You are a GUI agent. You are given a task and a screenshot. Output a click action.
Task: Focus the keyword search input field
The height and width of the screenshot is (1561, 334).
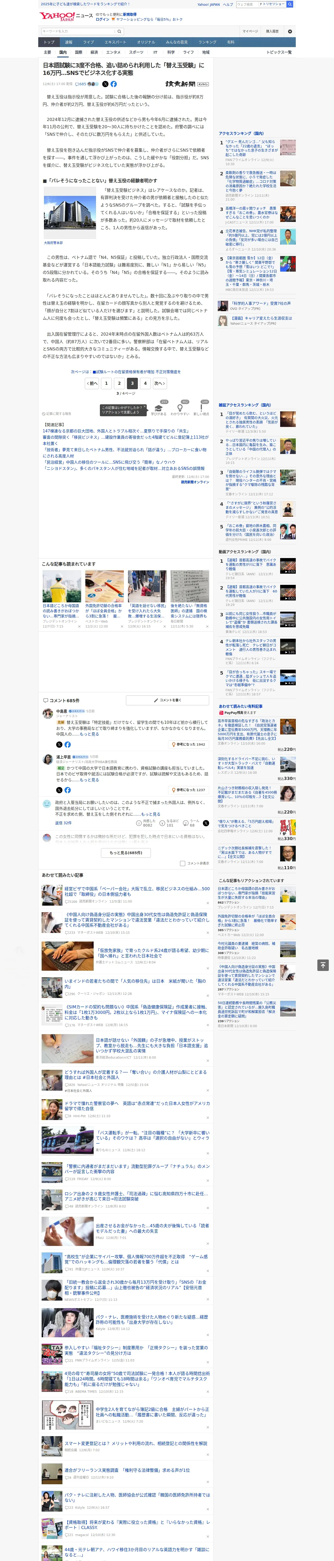pos(78,31)
